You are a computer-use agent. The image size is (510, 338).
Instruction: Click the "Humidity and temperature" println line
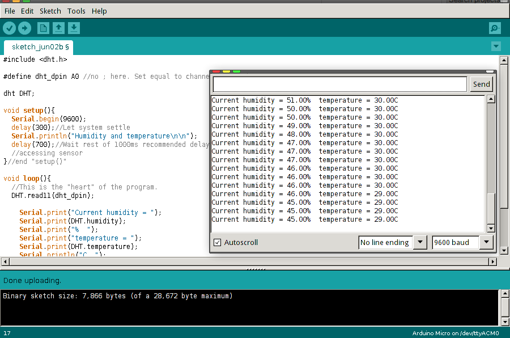[104, 136]
